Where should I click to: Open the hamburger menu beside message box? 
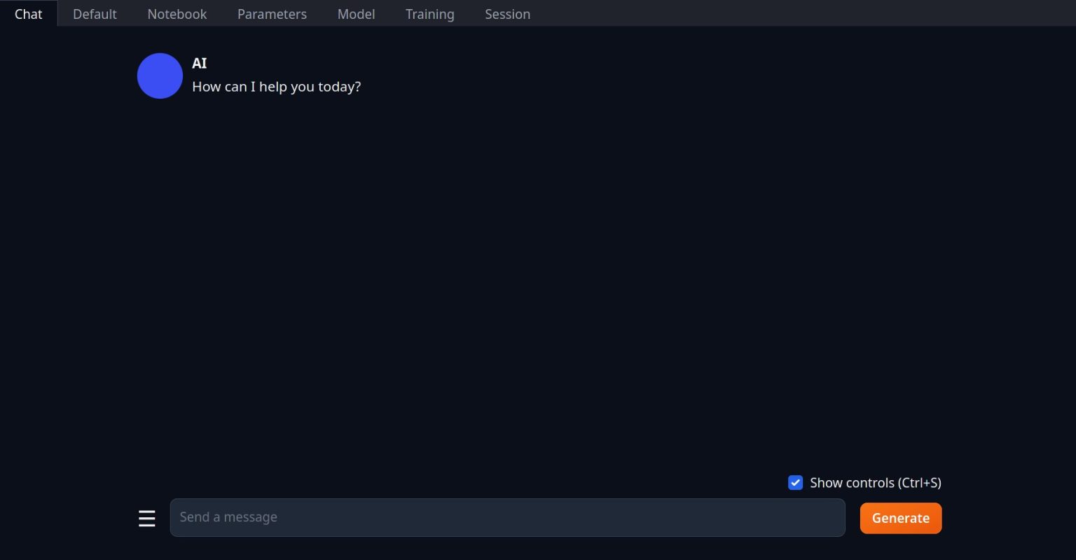point(146,519)
